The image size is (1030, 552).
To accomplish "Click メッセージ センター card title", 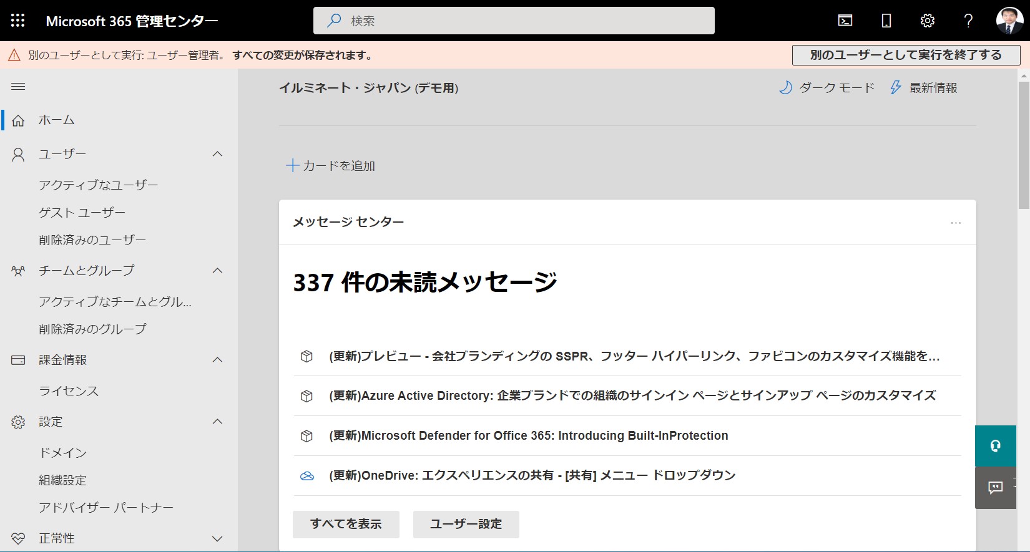I will [x=348, y=222].
